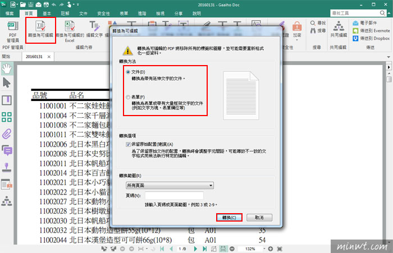The width and height of the screenshot is (393, 253).
Task: Click 轉換為可編輯的 Excel ribbon button
Action: point(70,31)
